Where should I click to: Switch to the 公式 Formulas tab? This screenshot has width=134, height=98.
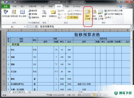(43, 6)
